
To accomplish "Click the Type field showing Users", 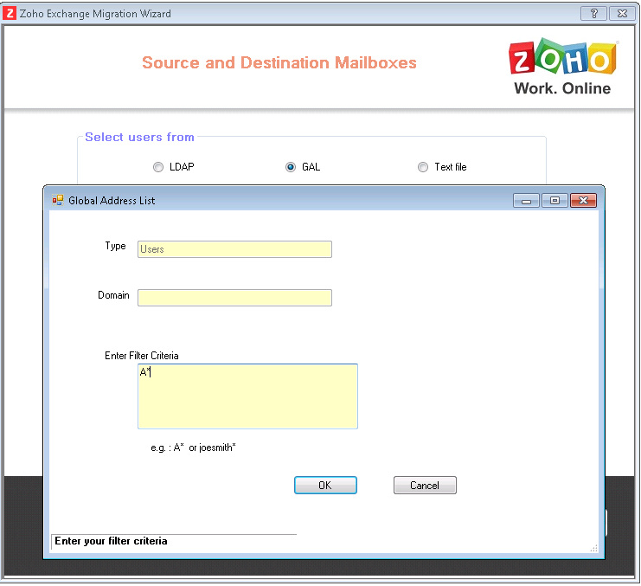I will pyautogui.click(x=234, y=249).
